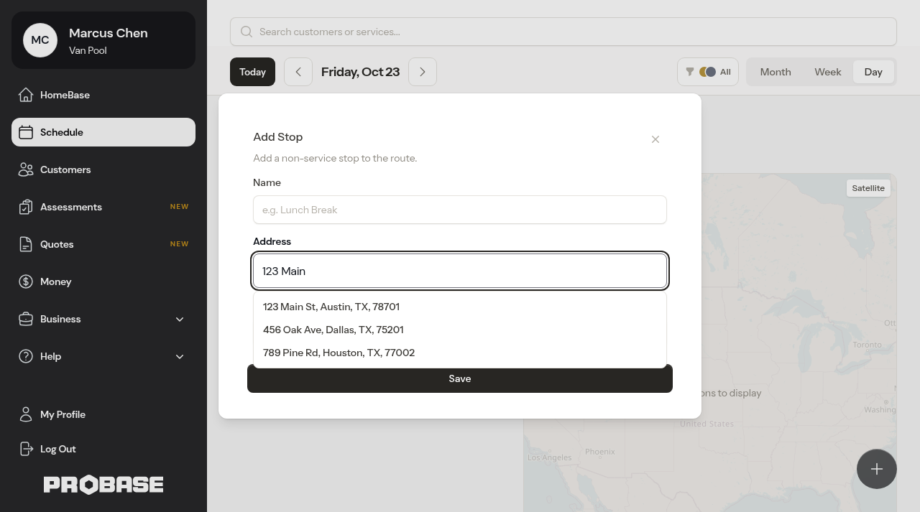Image resolution: width=920 pixels, height=512 pixels.
Task: Open My Profile person icon
Action: tap(26, 414)
